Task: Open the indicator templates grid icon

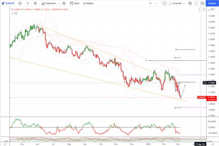Action: click(x=64, y=3)
